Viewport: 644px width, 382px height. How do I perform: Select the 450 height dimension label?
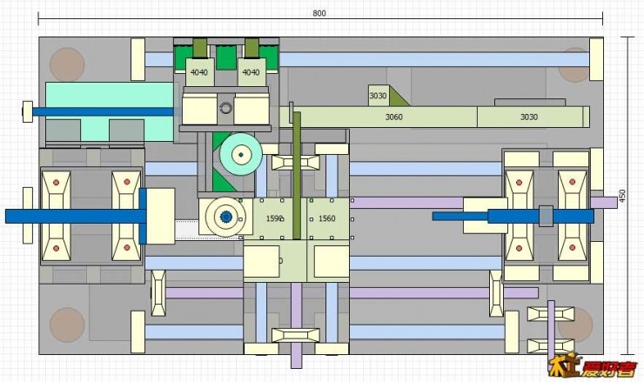point(622,196)
